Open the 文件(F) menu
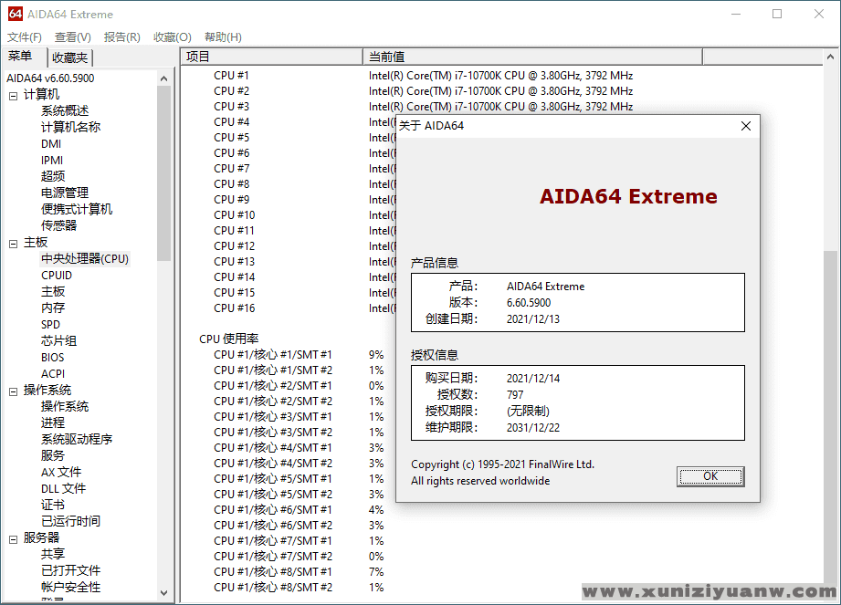The height and width of the screenshot is (605, 841). [25, 37]
